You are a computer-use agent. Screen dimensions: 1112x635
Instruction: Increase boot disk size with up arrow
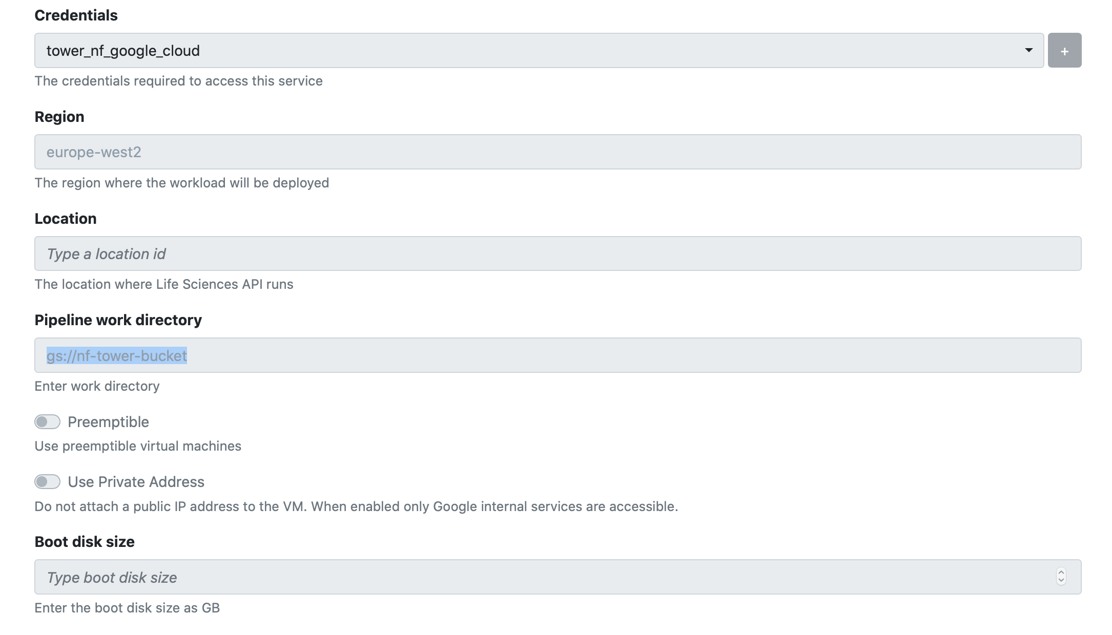(1061, 573)
